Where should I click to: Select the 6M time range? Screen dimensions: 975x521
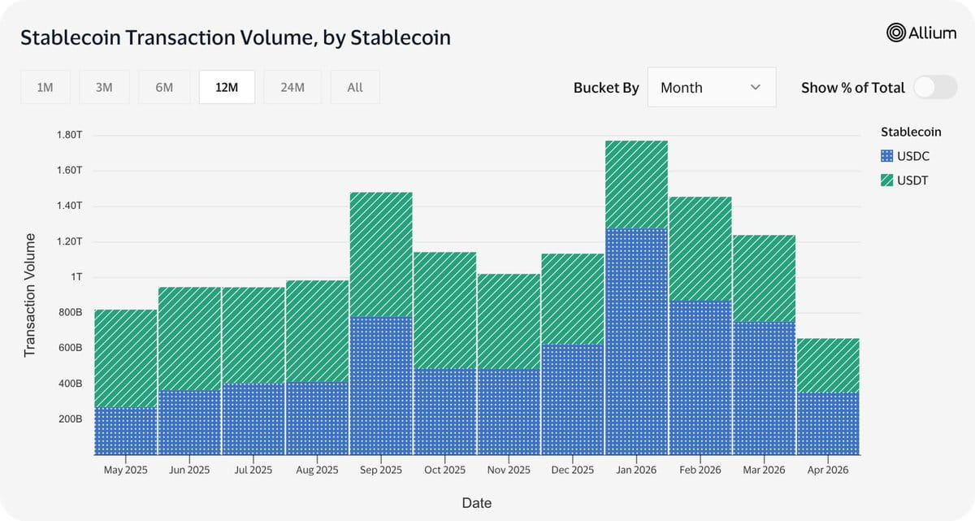pos(164,87)
